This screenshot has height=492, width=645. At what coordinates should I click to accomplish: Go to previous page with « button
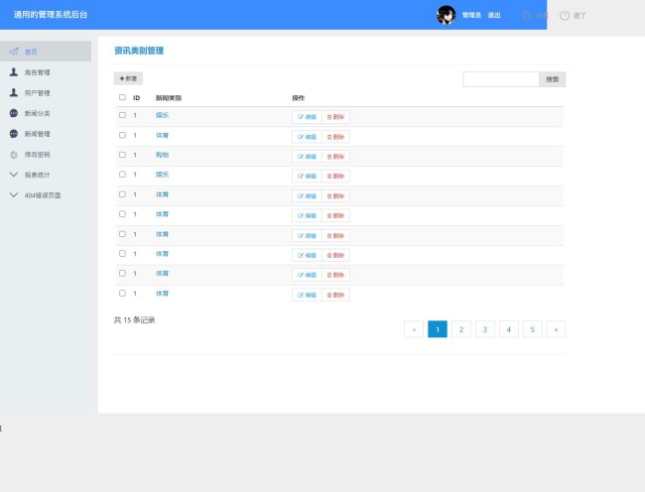[414, 329]
